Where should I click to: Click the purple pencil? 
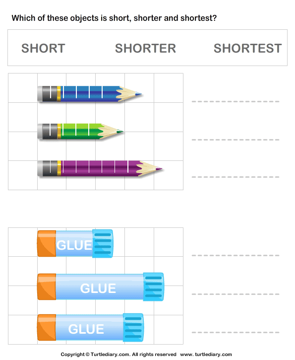(100, 168)
